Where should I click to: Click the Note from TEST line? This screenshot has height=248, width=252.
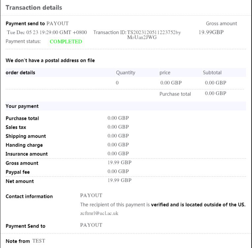[x=25, y=241]
